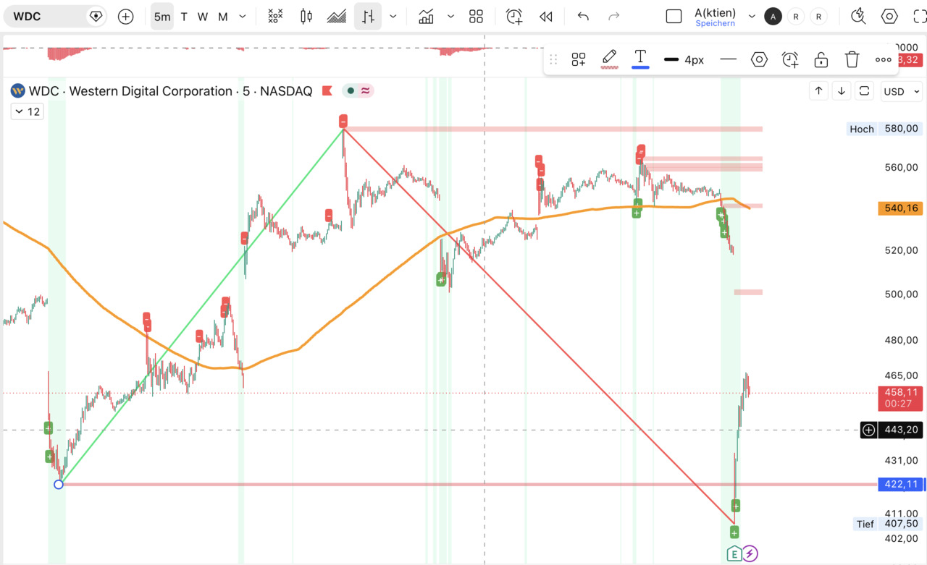Select the highlighted bar chart style

(368, 16)
